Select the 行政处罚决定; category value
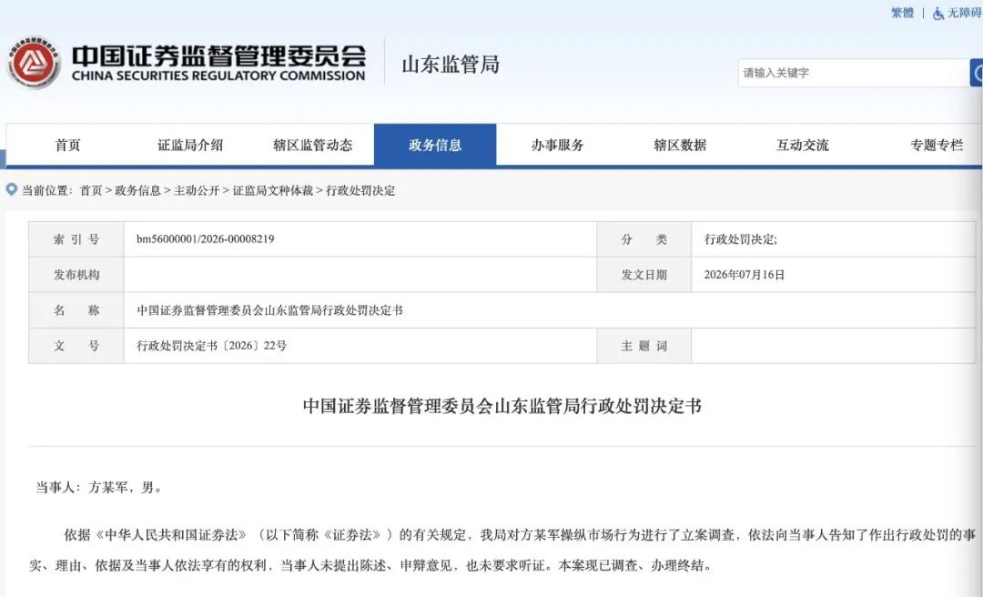This screenshot has height=597, width=983. (x=740, y=239)
